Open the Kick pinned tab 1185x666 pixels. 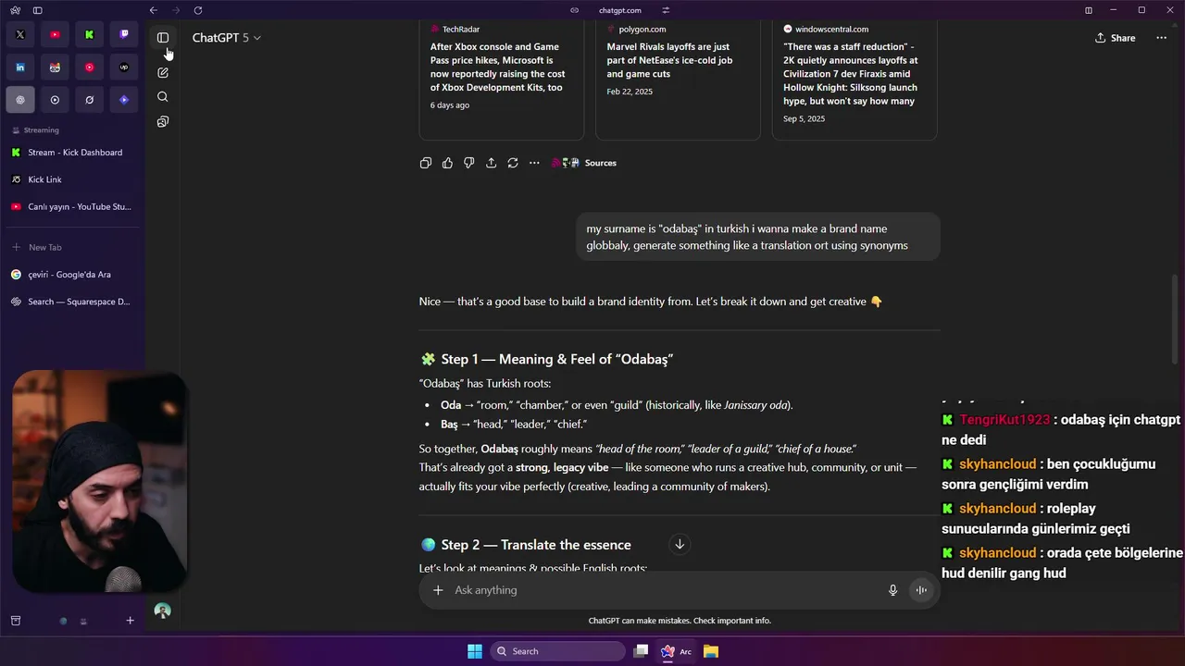point(89,34)
